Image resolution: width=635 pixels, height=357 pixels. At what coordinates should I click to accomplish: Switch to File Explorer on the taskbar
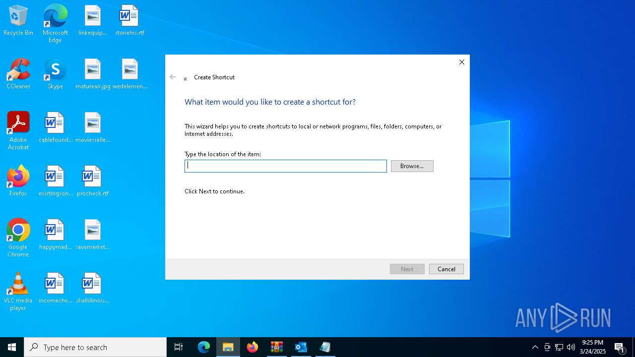(228, 347)
